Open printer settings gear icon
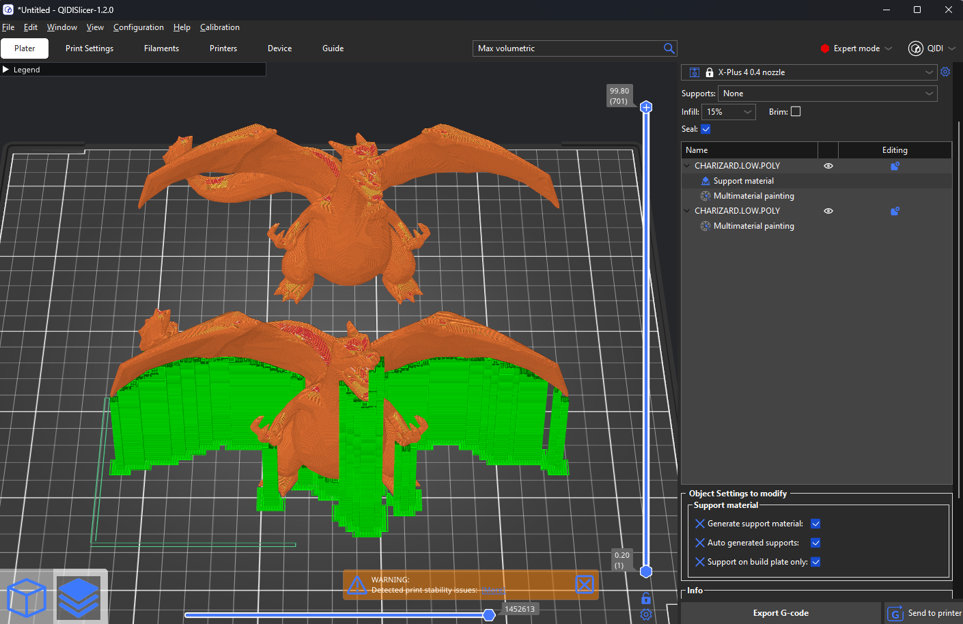Image resolution: width=963 pixels, height=624 pixels. tap(945, 72)
